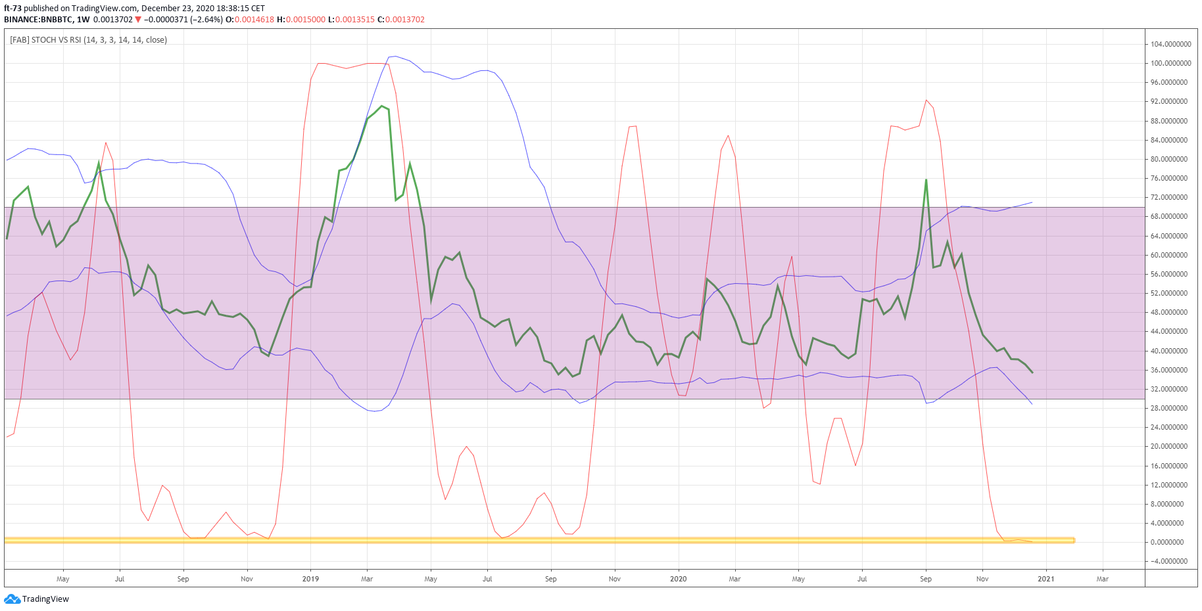Click the 48.0000000 price axis label
This screenshot has width=1202, height=611.
point(1170,312)
